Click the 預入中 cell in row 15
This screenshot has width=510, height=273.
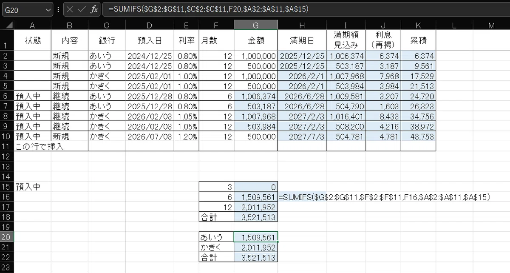click(x=32, y=186)
